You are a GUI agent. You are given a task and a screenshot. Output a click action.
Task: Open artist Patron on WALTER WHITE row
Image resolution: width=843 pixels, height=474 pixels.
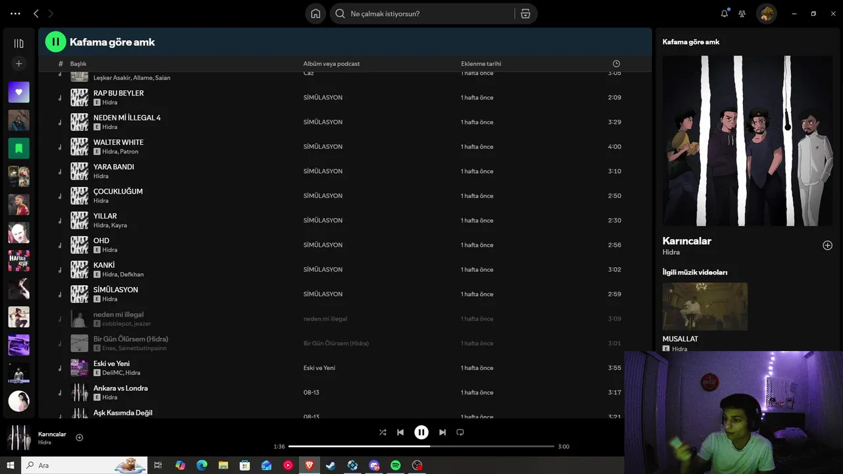pyautogui.click(x=129, y=151)
